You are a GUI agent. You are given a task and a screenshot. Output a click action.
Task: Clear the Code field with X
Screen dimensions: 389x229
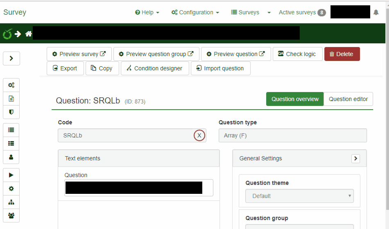(x=199, y=135)
